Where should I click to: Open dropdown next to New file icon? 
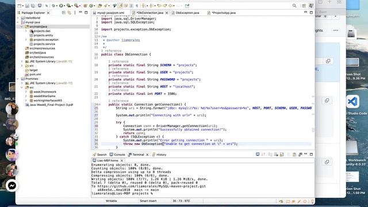[x=23, y=6]
